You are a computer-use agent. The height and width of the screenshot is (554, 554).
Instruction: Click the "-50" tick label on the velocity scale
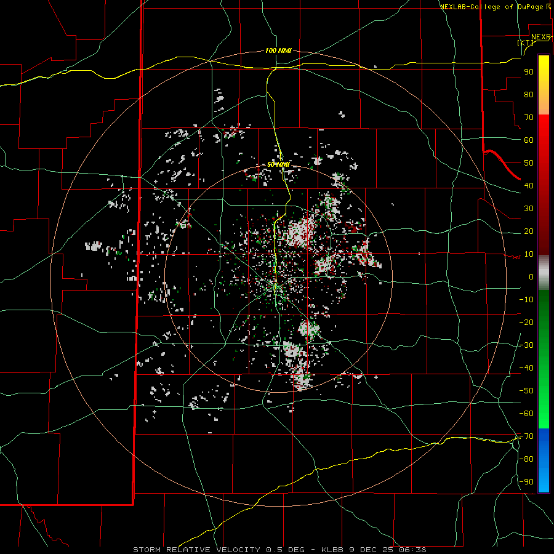(x=526, y=391)
